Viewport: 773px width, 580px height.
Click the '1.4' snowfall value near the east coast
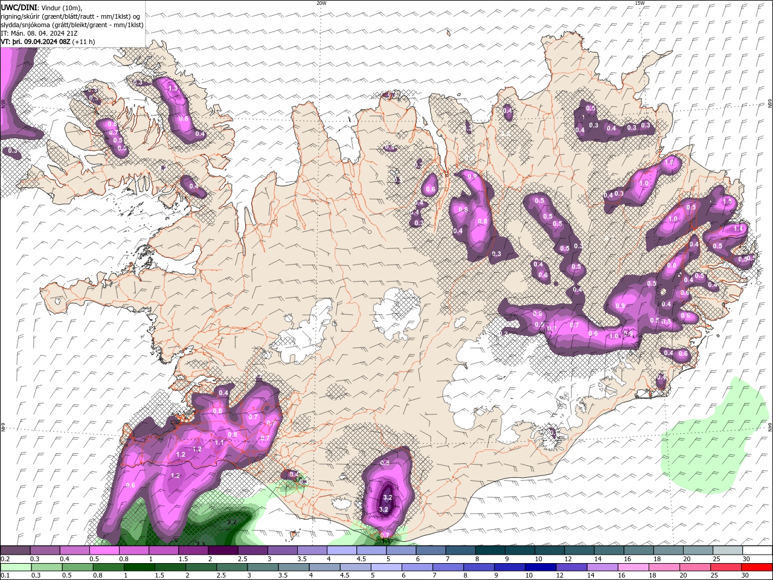pyautogui.click(x=738, y=229)
